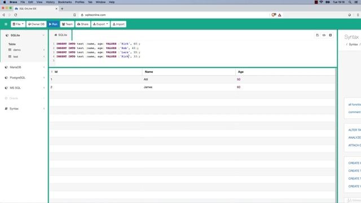The width and height of the screenshot is (361, 203).
Task: Switch to the SQLite editor tab
Action: (60, 35)
